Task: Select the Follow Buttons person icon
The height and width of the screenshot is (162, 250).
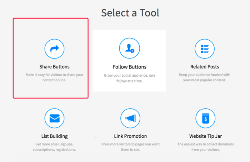Action: tap(129, 49)
